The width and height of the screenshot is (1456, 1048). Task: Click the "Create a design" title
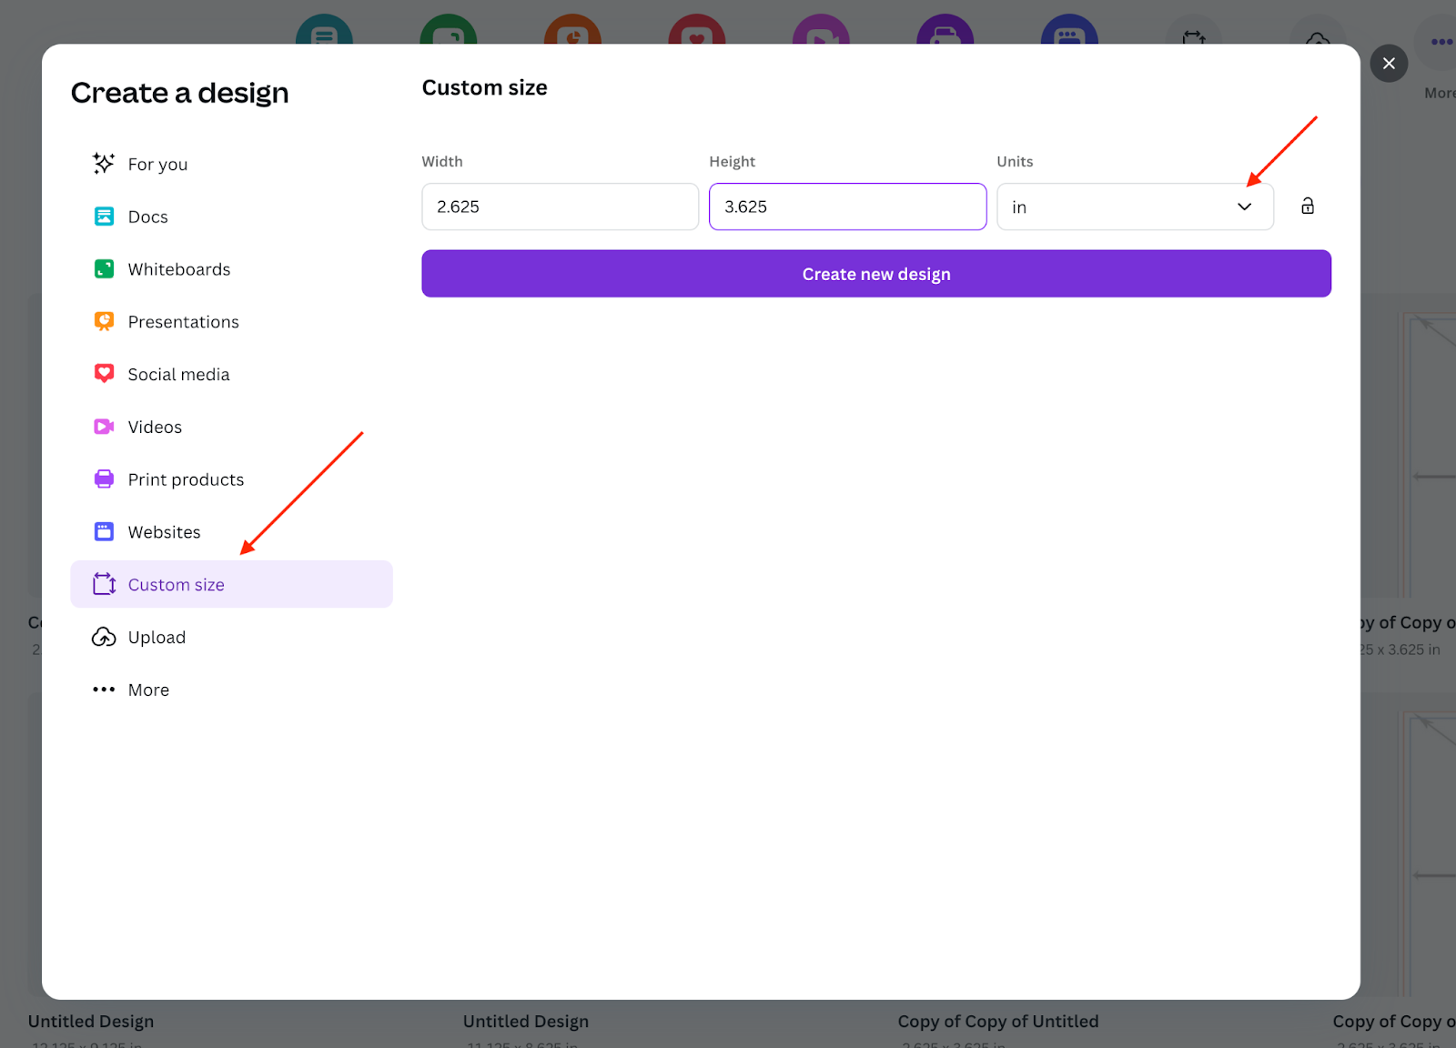180,93
